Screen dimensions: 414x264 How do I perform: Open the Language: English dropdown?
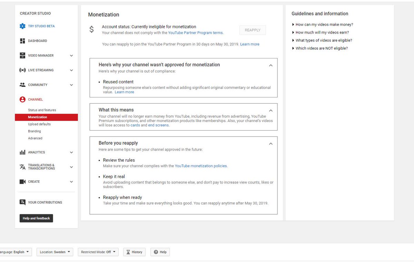pyautogui.click(x=16, y=252)
